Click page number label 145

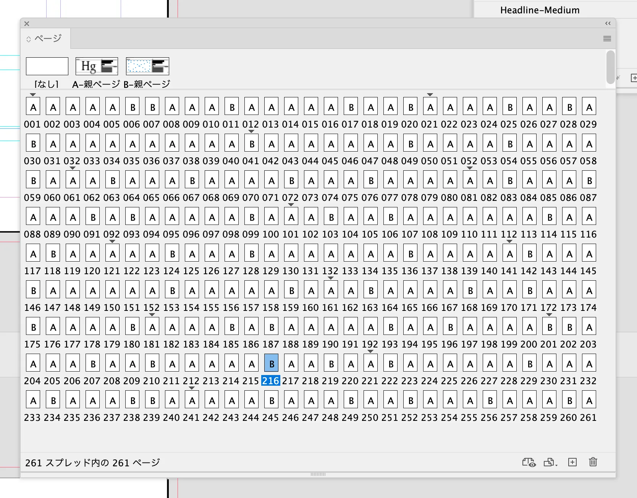(x=588, y=271)
